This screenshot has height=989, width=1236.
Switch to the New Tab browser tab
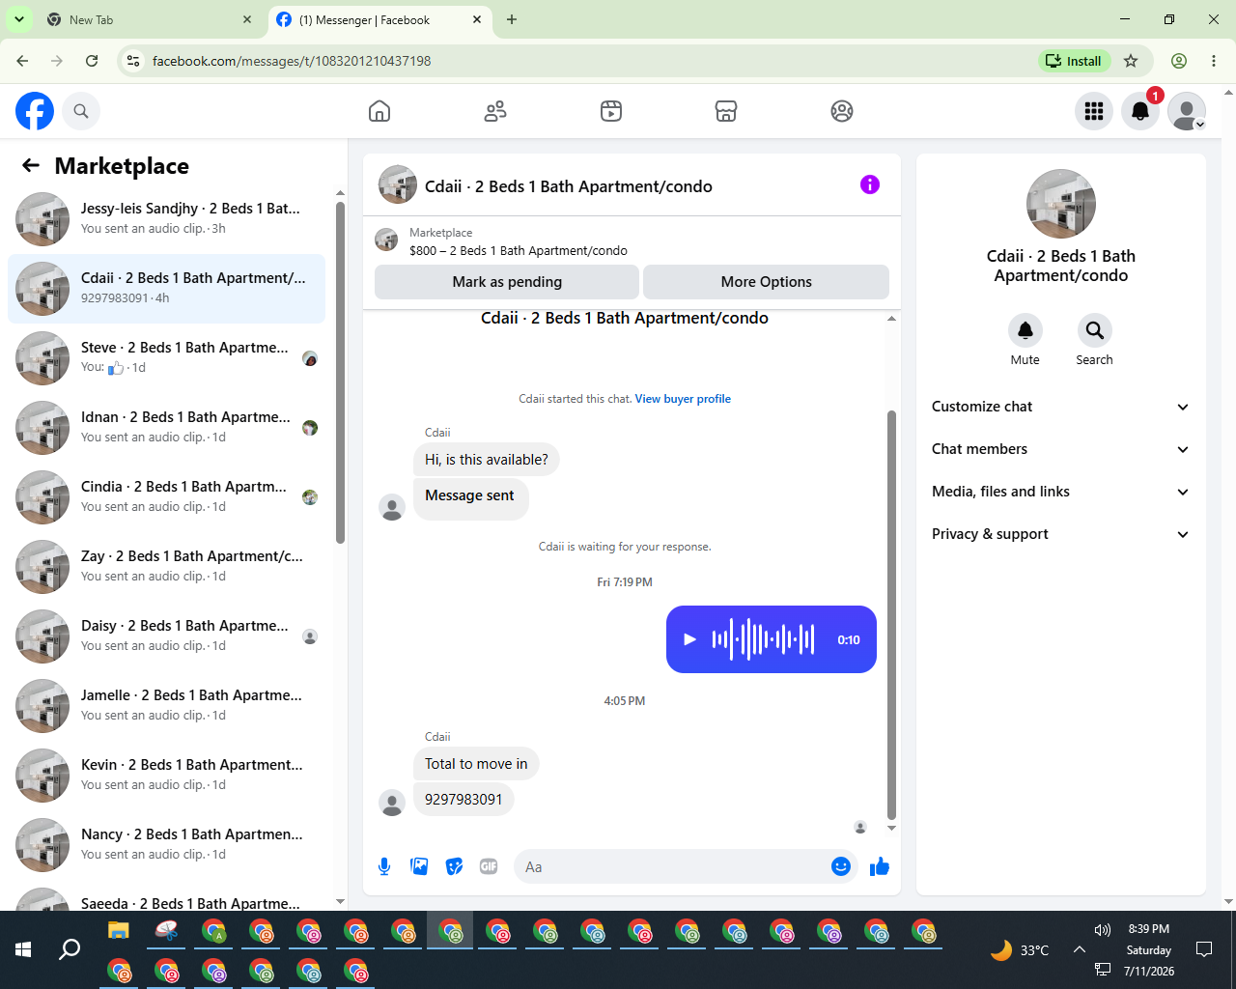tap(150, 19)
